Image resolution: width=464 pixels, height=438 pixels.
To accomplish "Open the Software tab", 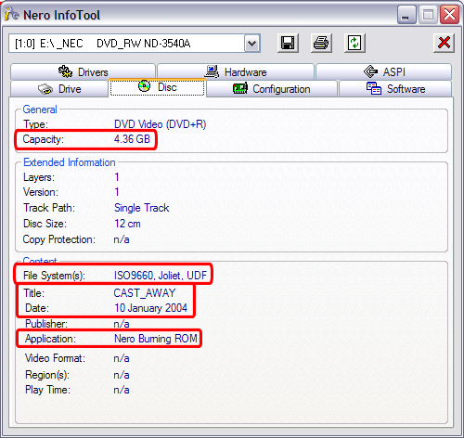I will (x=395, y=89).
